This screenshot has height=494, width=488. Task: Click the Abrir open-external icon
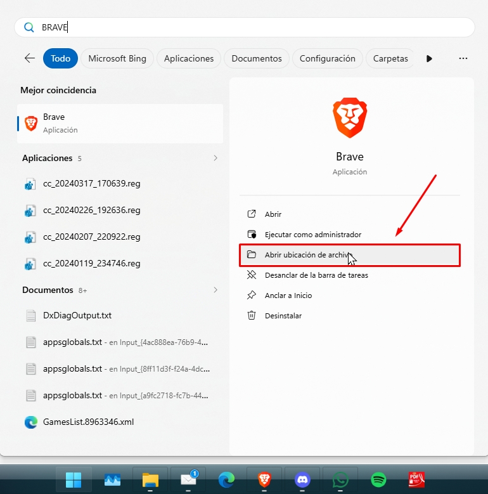coord(252,214)
